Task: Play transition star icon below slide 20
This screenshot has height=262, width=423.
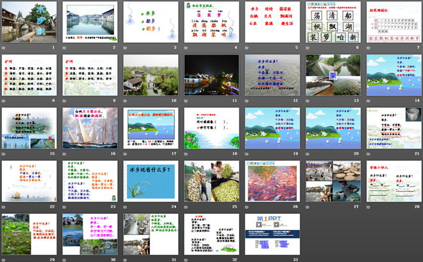Action: coord(308,154)
